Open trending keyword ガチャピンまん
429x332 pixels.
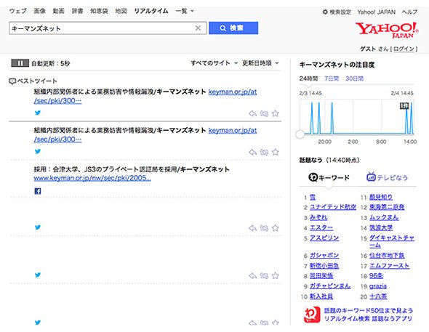330,286
